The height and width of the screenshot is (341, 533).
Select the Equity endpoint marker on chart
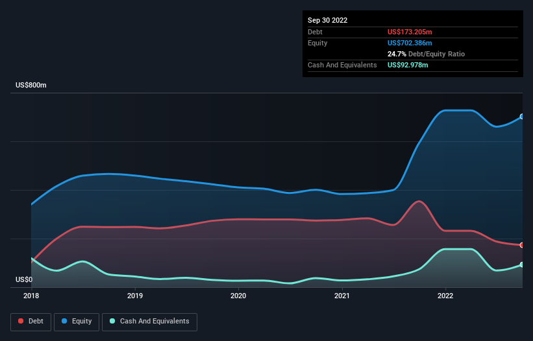(x=522, y=117)
